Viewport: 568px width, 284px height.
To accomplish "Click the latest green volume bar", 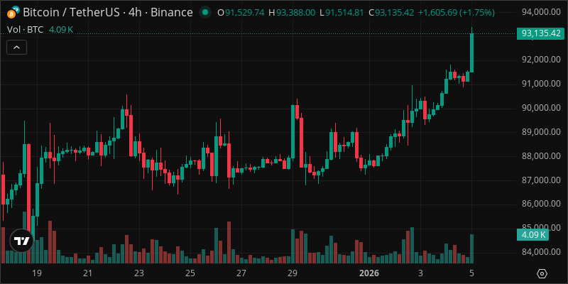I will click(471, 249).
